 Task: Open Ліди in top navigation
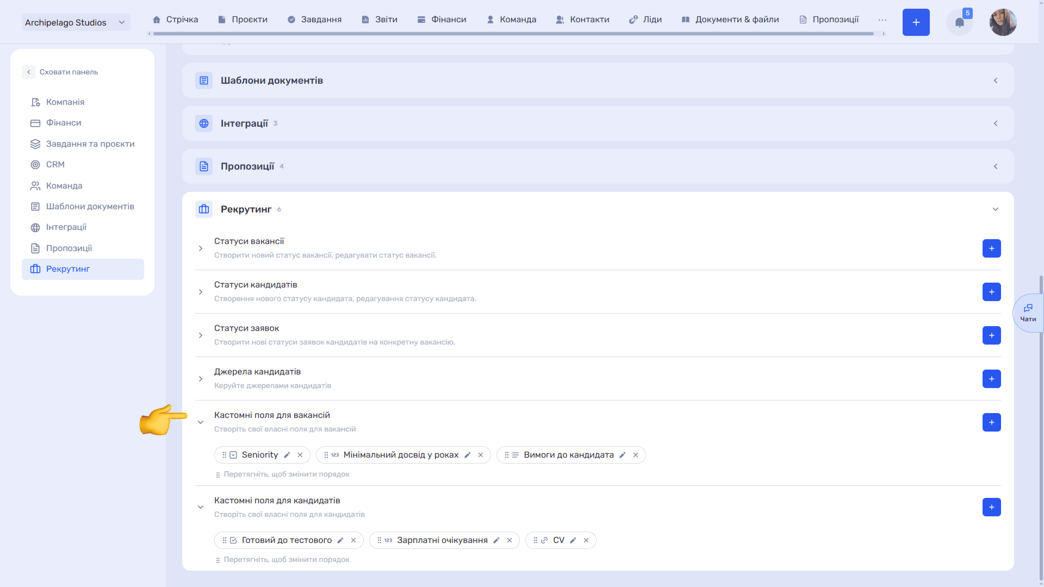pyautogui.click(x=645, y=20)
